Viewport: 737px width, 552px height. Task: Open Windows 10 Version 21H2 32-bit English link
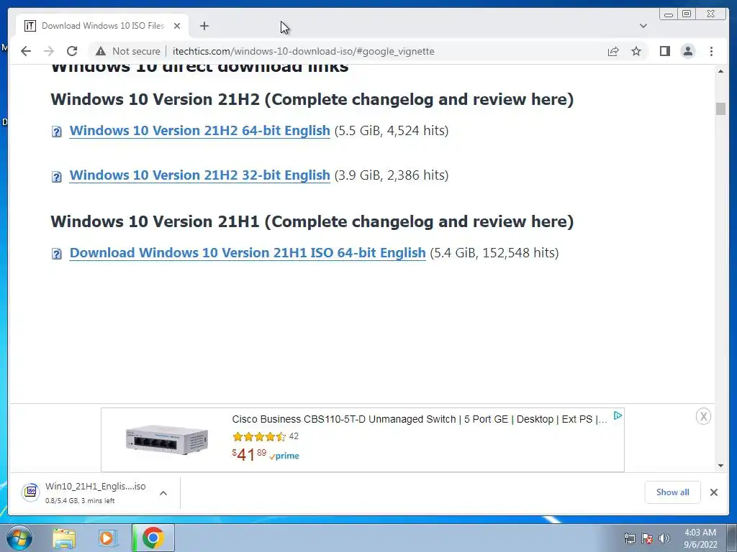(200, 175)
